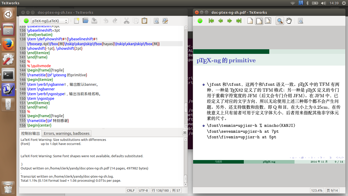The height and width of the screenshot is (196, 348).
Task: Open Firefox from the launcher
Action: pos(8,45)
